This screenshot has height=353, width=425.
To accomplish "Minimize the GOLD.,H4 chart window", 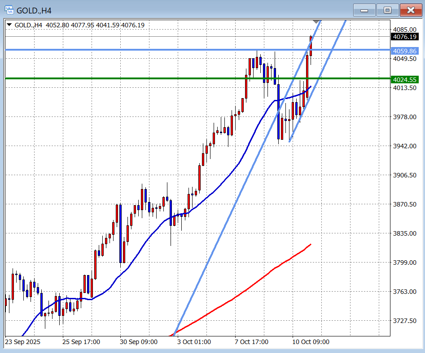I will pyautogui.click(x=364, y=10).
